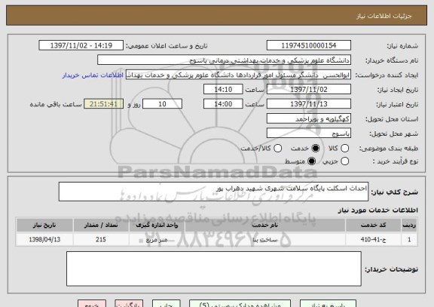Image resolution: width=434 pixels, height=307 pixels.
Task: Click the need date cell 1398/04/13
Action: 44,239
